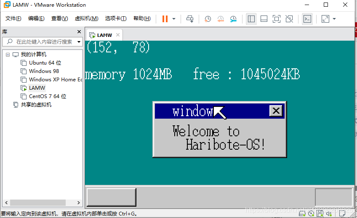Click the Haribote-OS taskbar start button

pos(112,197)
